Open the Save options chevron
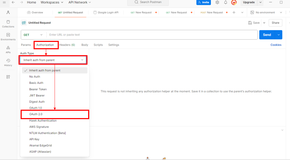 point(264,23)
